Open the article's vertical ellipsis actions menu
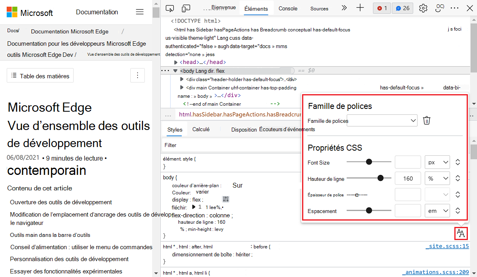 click(138, 75)
